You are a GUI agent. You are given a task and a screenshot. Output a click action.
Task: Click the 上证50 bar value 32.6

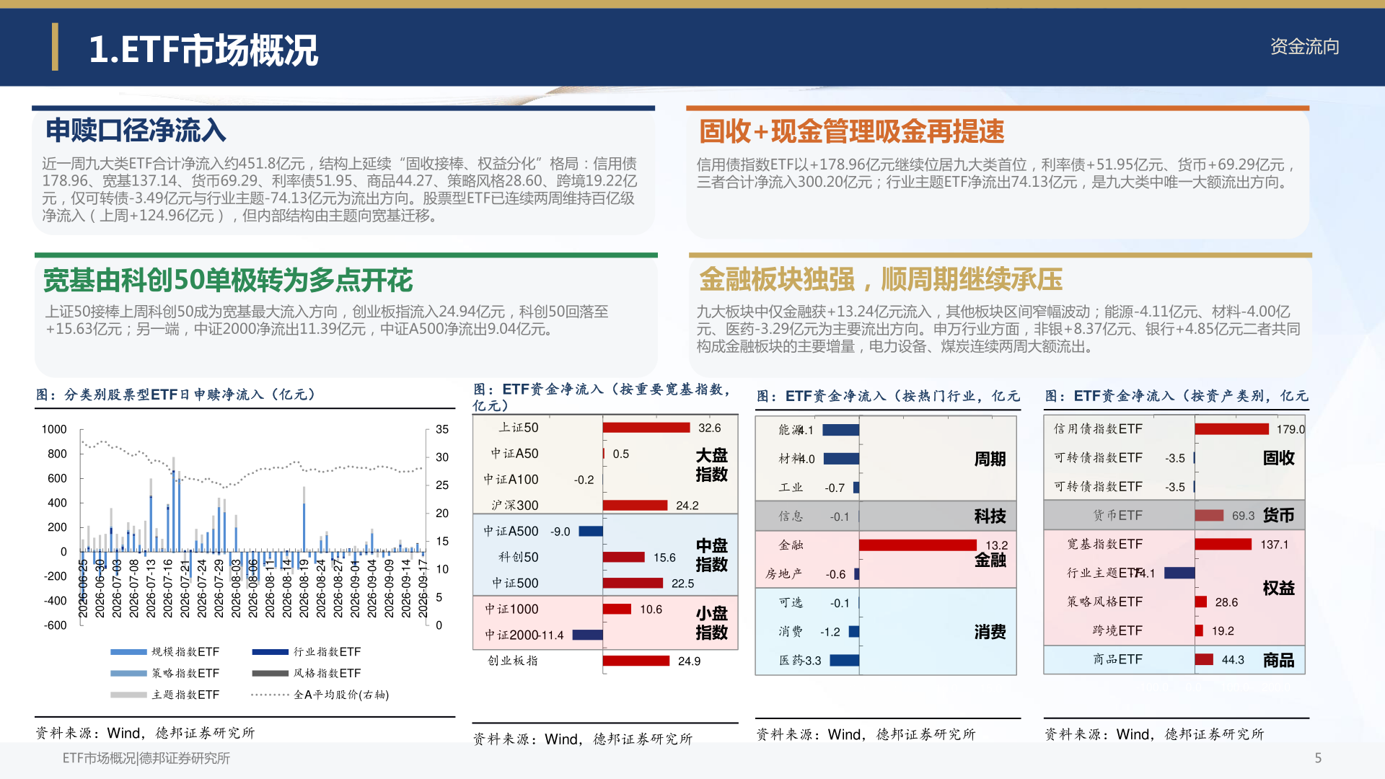pos(709,428)
